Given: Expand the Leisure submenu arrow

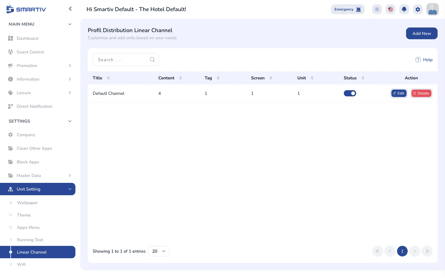Looking at the screenshot, I should coord(70,93).
